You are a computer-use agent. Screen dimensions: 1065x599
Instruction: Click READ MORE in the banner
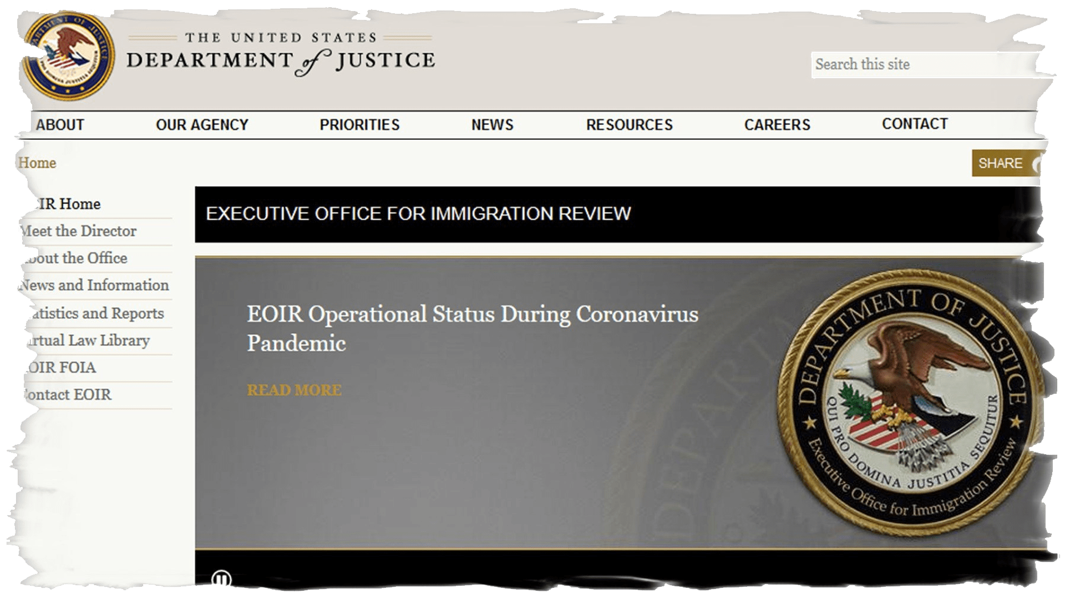294,390
